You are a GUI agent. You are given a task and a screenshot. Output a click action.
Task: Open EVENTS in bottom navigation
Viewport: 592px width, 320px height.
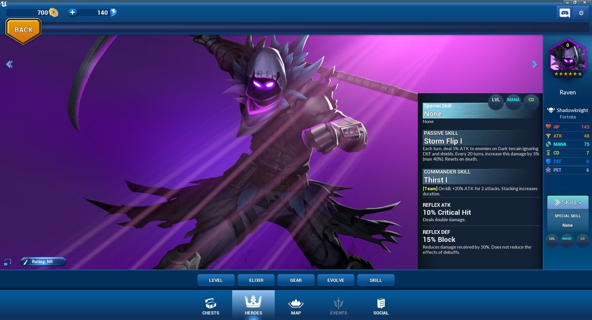338,306
